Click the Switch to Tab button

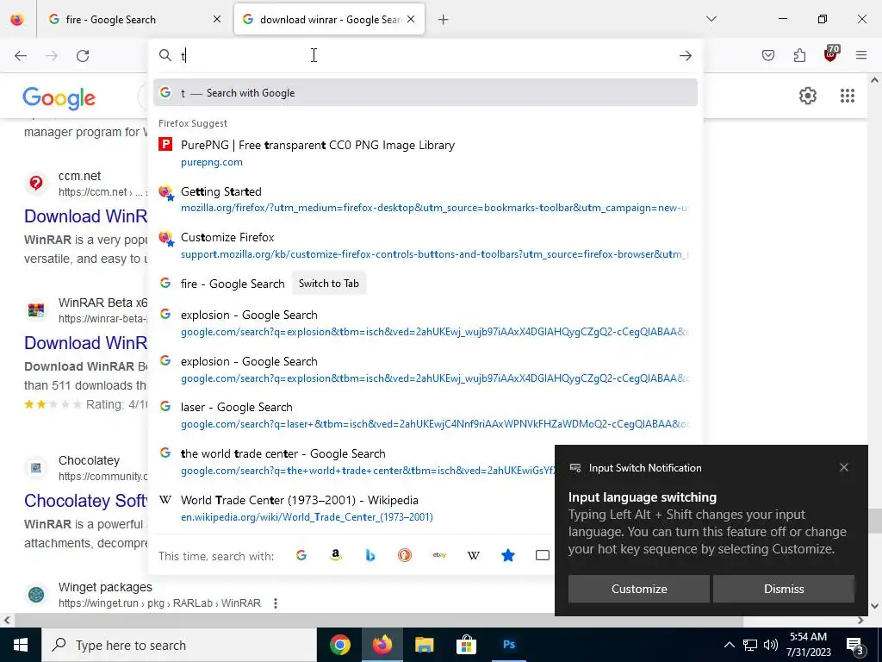[x=328, y=283]
